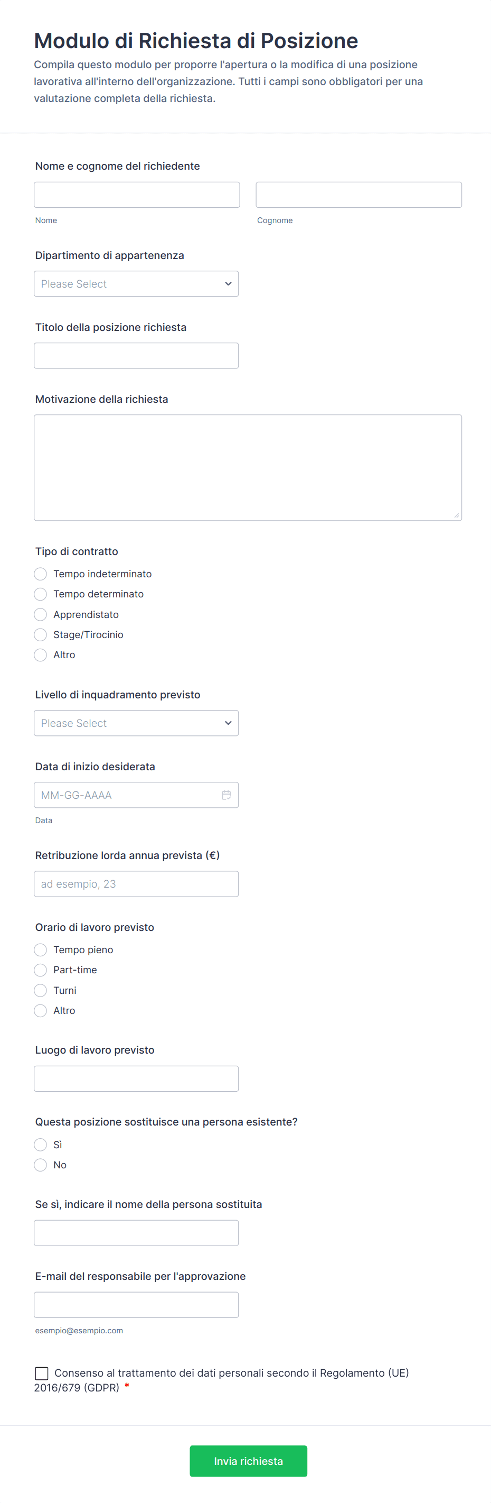
Task: Select No for position replacement question
Action: click(x=40, y=1165)
